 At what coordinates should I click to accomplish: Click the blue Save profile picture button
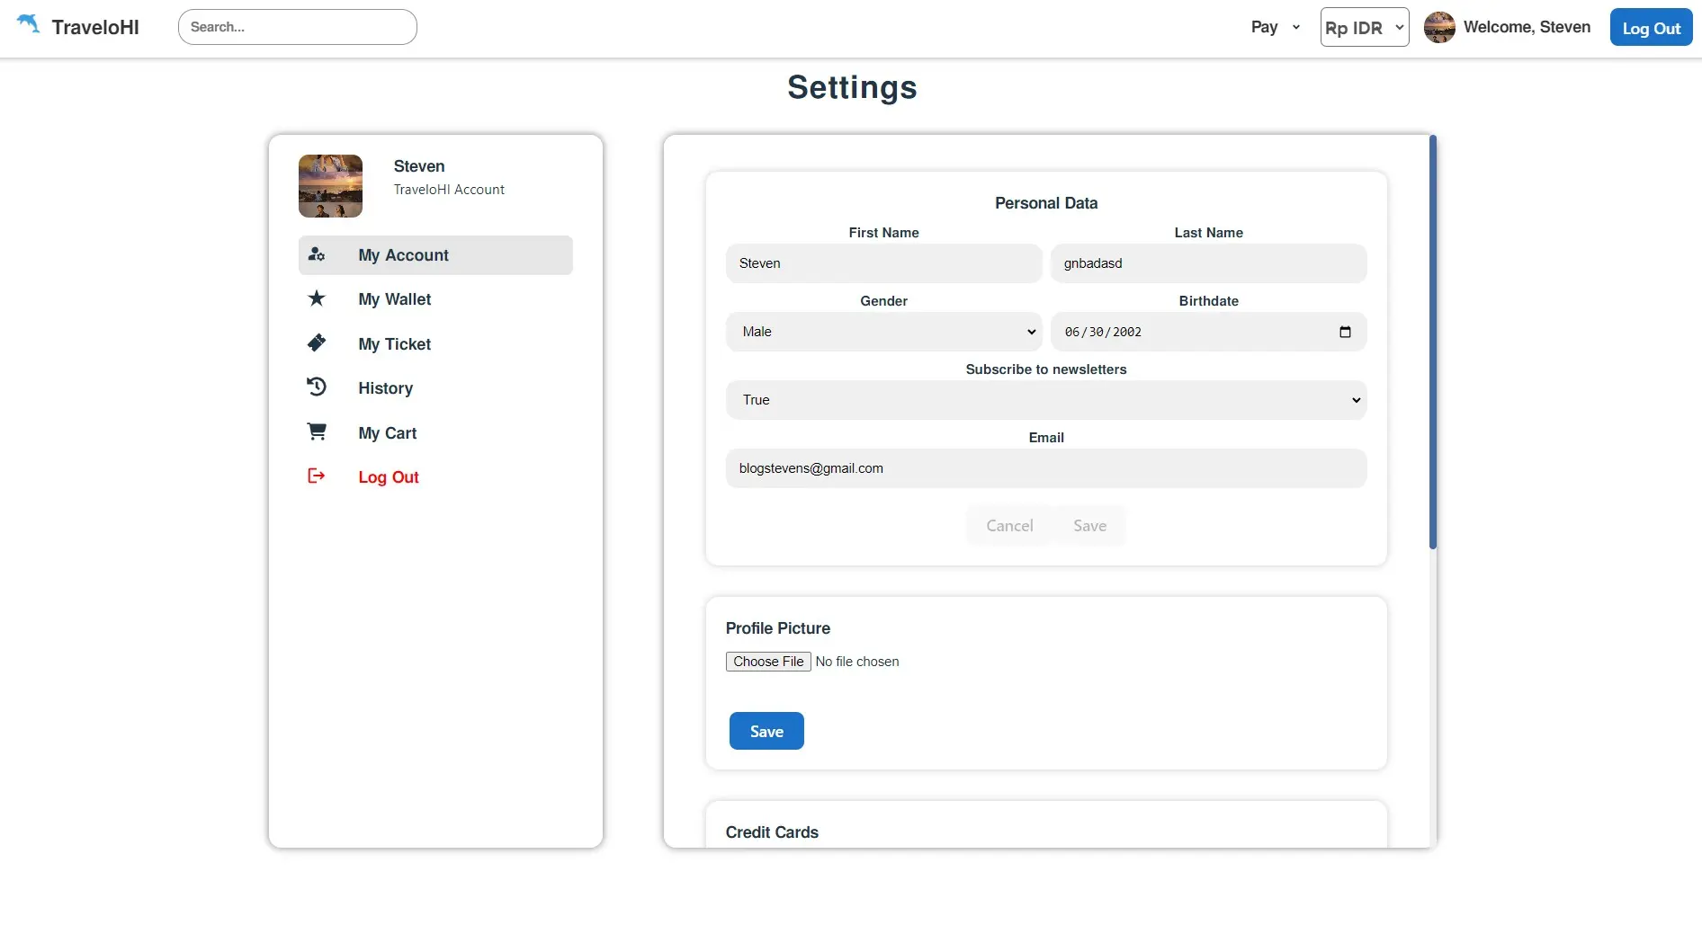click(766, 731)
